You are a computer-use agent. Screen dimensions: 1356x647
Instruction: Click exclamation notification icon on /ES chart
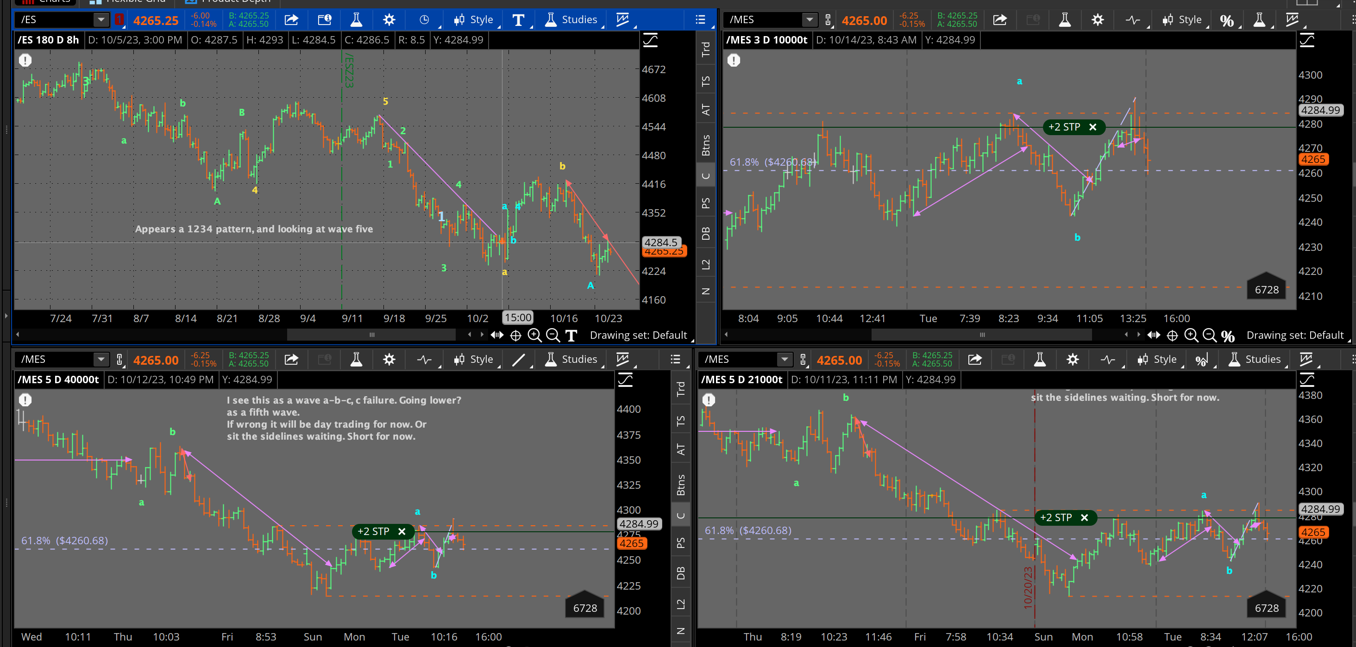pyautogui.click(x=25, y=60)
